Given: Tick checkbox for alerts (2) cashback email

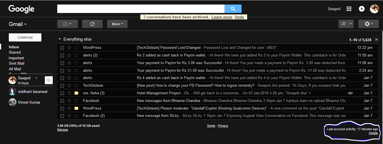Looking at the screenshot, I should click(62, 55).
